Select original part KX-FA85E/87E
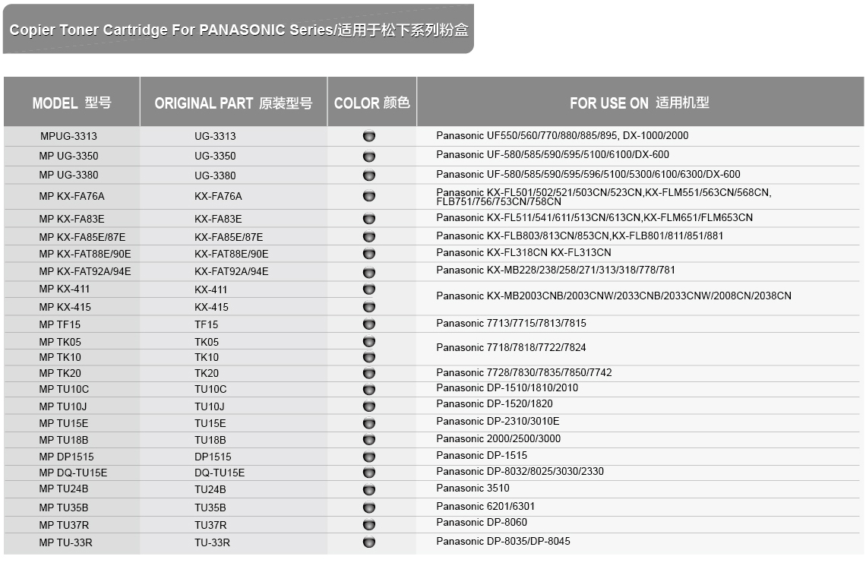This screenshot has width=866, height=566. [x=229, y=236]
